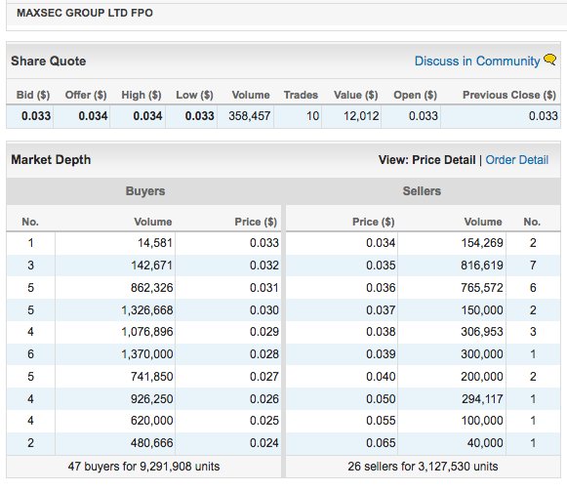Select buyer volume 14,581
567x491 pixels.
coord(155,242)
